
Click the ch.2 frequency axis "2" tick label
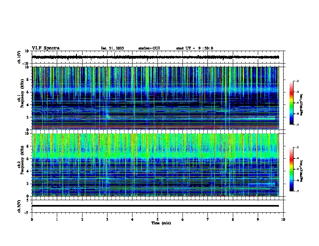(x=28, y=184)
